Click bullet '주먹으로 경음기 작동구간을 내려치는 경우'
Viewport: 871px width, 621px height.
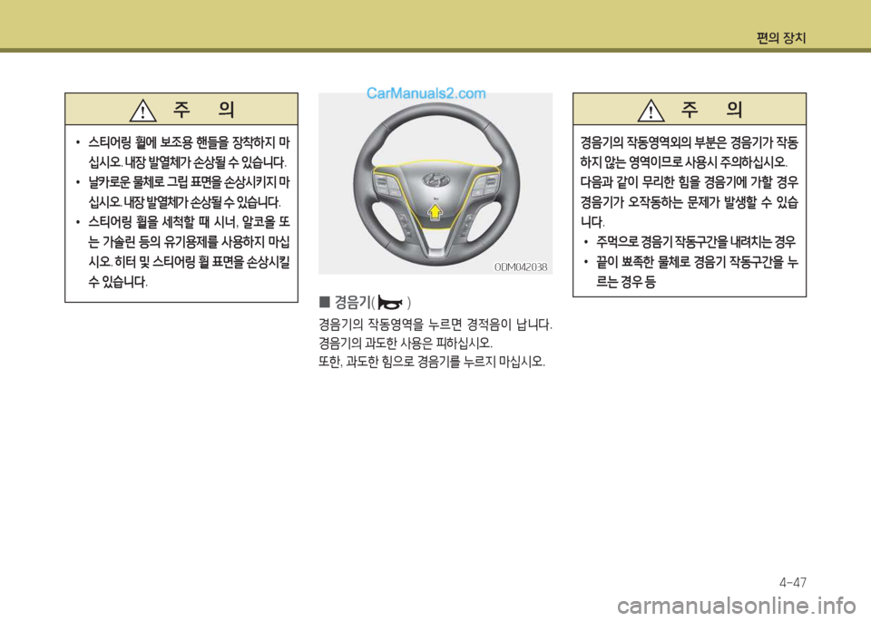(696, 242)
